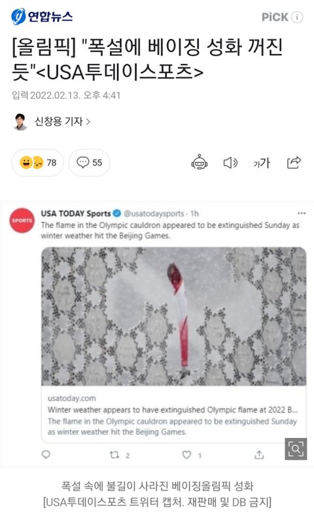The width and height of the screenshot is (314, 521).
Task: Enlarge image with magnifier icon
Action: click(x=296, y=449)
